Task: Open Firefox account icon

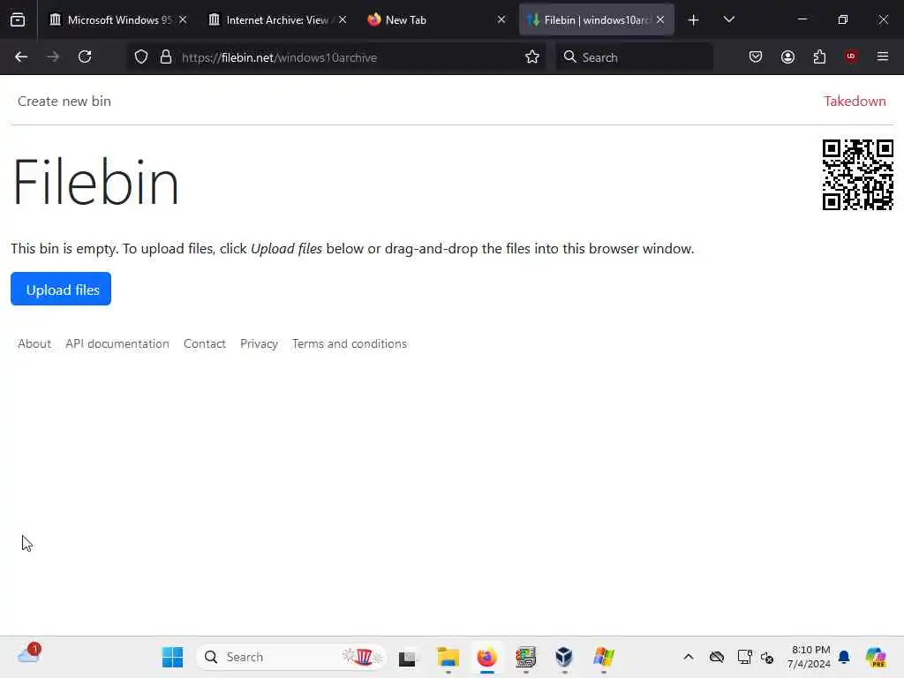Action: pos(787,57)
